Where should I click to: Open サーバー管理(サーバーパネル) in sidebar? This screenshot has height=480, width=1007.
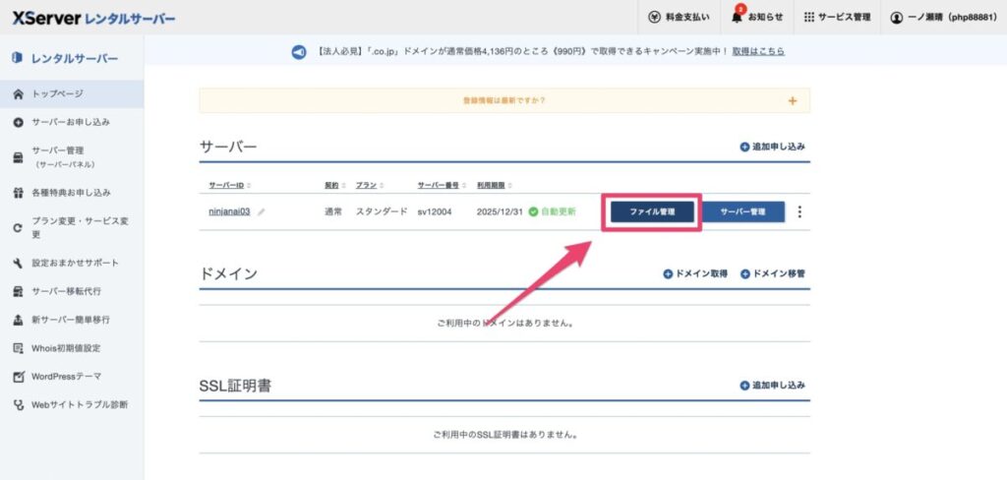pyautogui.click(x=72, y=157)
